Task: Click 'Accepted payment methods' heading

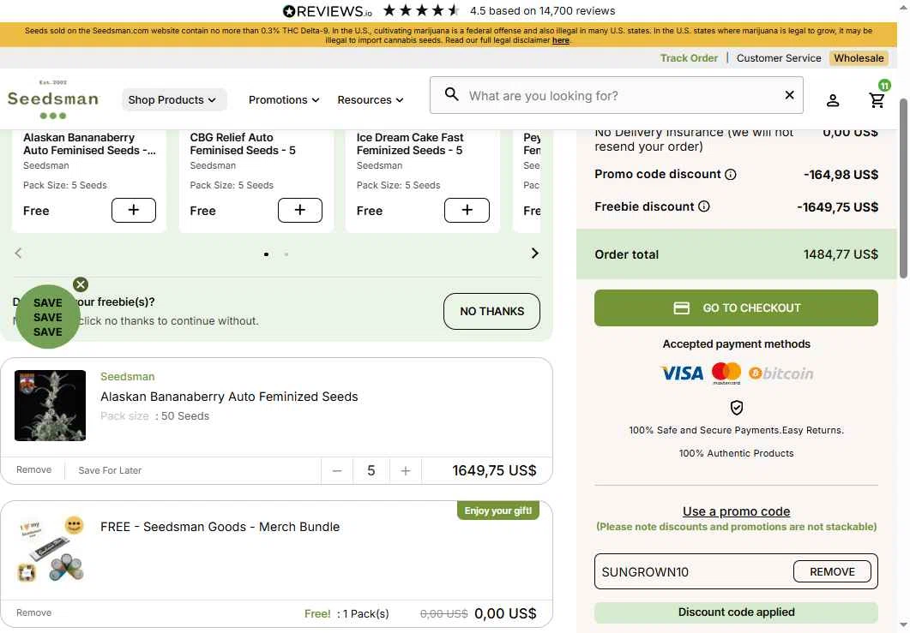Action: coord(736,343)
